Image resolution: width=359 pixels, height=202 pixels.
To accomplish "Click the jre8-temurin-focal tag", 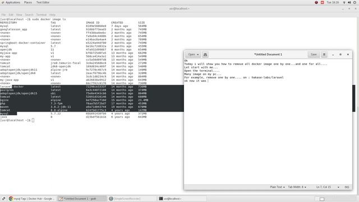I will [x=66, y=63].
